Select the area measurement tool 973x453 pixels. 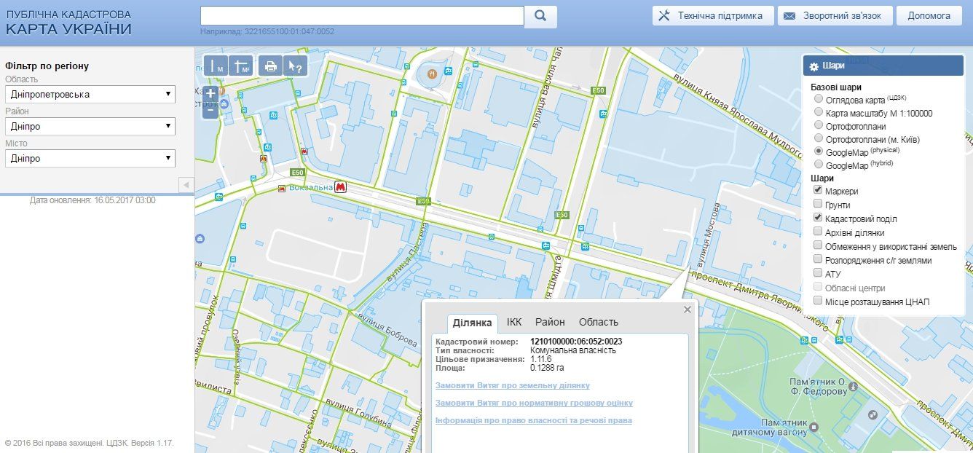[241, 66]
